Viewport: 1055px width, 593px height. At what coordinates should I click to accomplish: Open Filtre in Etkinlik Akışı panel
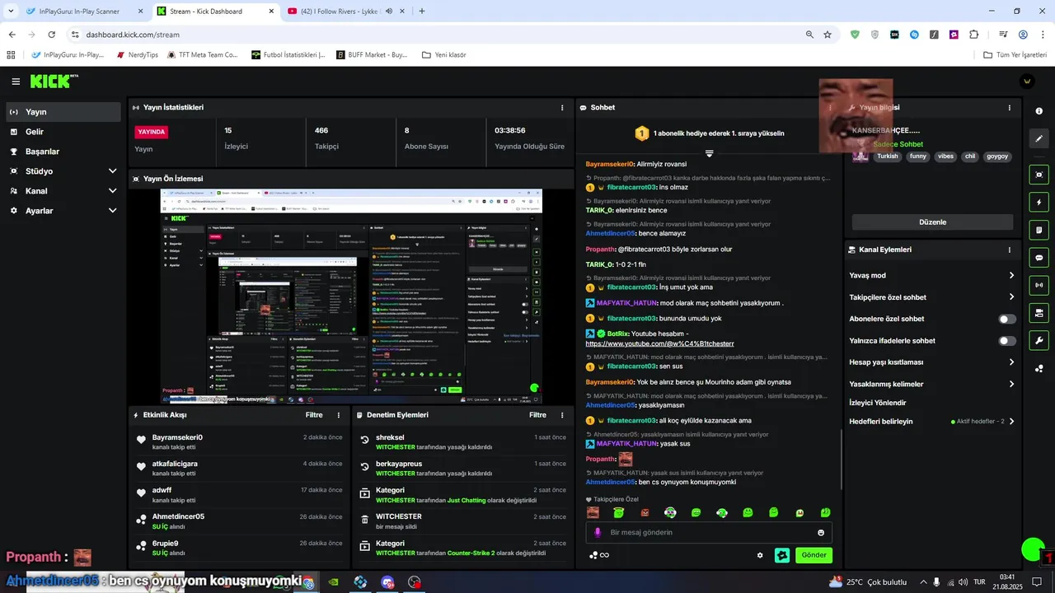(314, 415)
